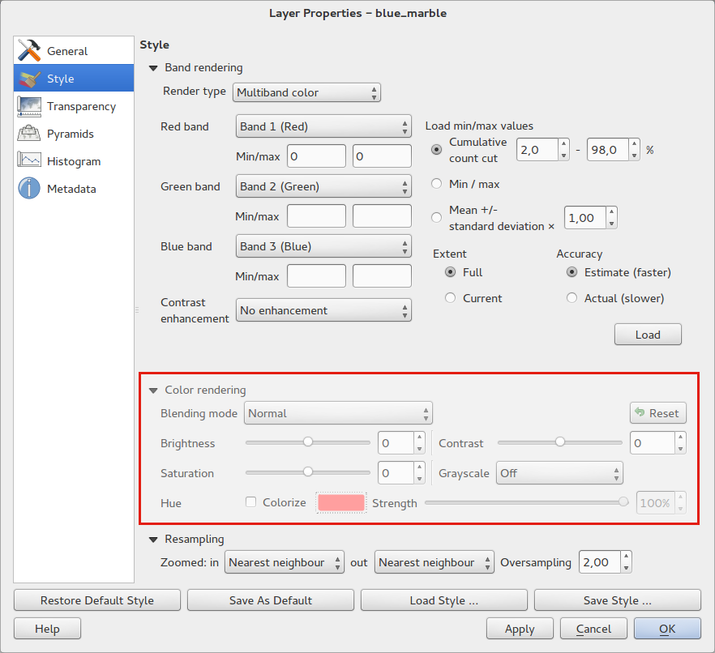715x653 pixels.
Task: Choose Actual (slower) accuracy option
Action: pos(573,298)
